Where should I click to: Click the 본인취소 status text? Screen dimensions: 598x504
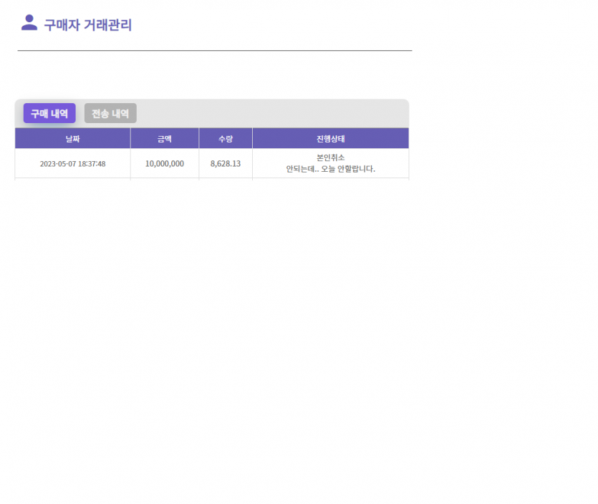click(331, 157)
